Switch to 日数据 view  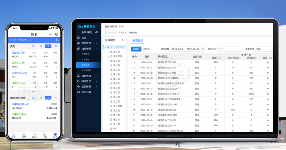pyautogui.click(x=136, y=49)
